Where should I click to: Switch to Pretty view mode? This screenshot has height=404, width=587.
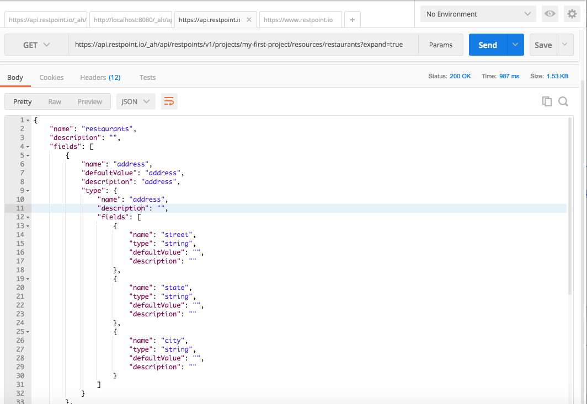23,102
